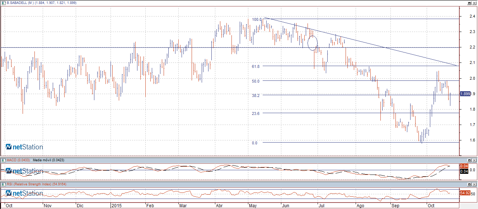Select the 0.0 Fibonacci level label
The width and height of the screenshot is (478, 209).
254,143
